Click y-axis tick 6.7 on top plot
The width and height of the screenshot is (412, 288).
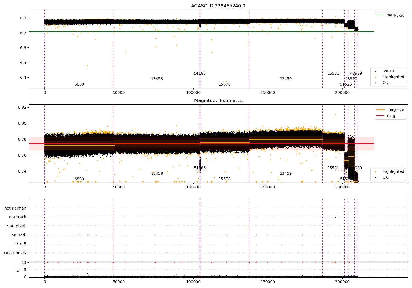(x=23, y=33)
